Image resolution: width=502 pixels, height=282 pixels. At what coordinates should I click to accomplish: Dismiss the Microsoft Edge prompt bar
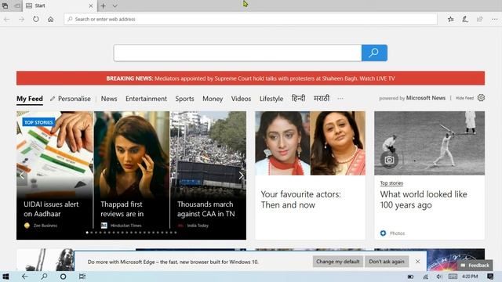point(417,262)
